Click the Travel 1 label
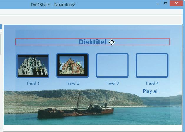 click(33, 83)
